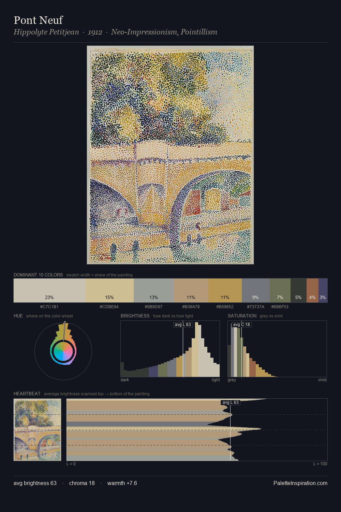Click 'avg brightness 63' in footer
The width and height of the screenshot is (341, 512).
coord(35,483)
